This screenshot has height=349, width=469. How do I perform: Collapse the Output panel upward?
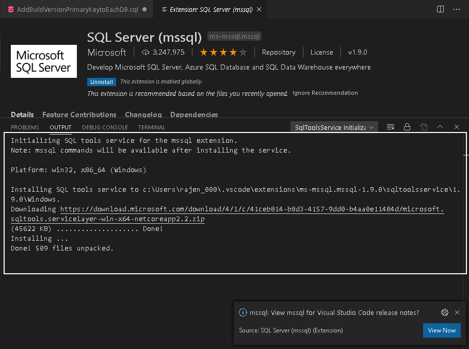pyautogui.click(x=440, y=127)
